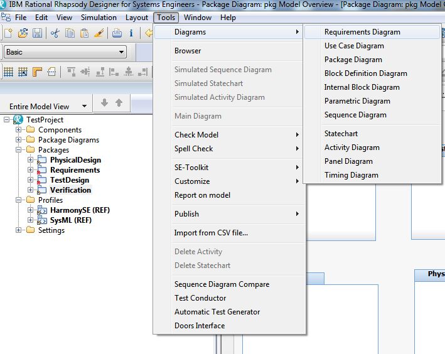Collapse the Profiles folder

pos(18,200)
